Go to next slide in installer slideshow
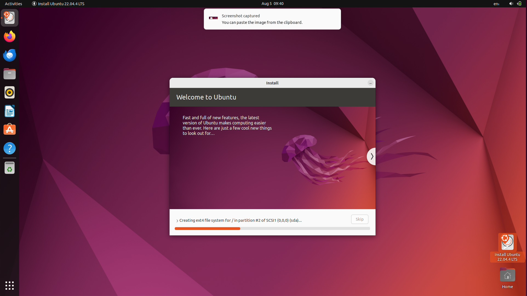Screen dimensions: 527x296 coord(371,156)
